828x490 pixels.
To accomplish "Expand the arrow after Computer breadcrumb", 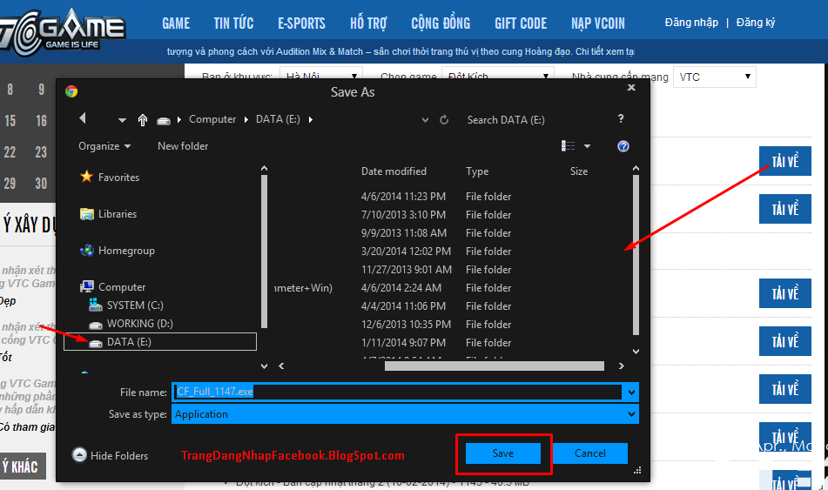I will tap(246, 120).
